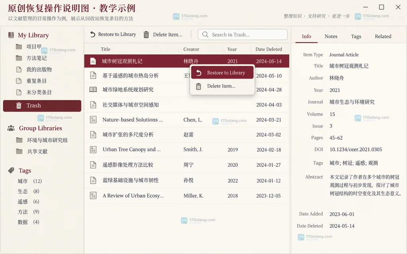Click document icon of 遥感影像处理方法比较 row
Viewport: 407px width, 254px height.
point(93,165)
